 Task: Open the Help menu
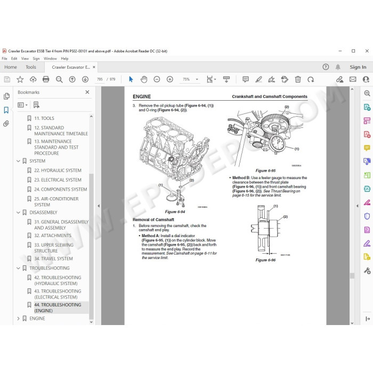(64, 59)
